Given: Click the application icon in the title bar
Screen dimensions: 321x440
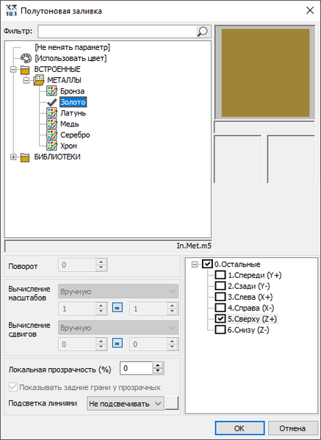Looking at the screenshot, I should [x=11, y=11].
